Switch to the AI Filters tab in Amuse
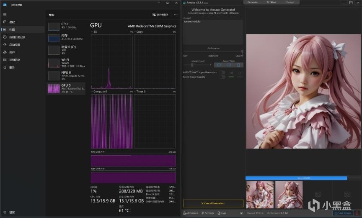This screenshot has height=218, width=362. [x=271, y=2]
